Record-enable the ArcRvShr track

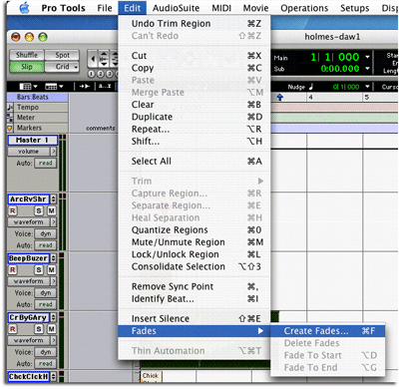(13, 210)
